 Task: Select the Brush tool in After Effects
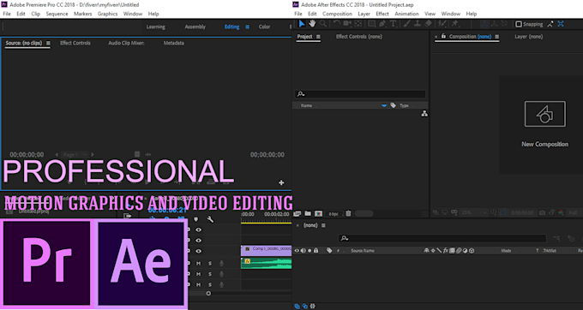(406, 24)
